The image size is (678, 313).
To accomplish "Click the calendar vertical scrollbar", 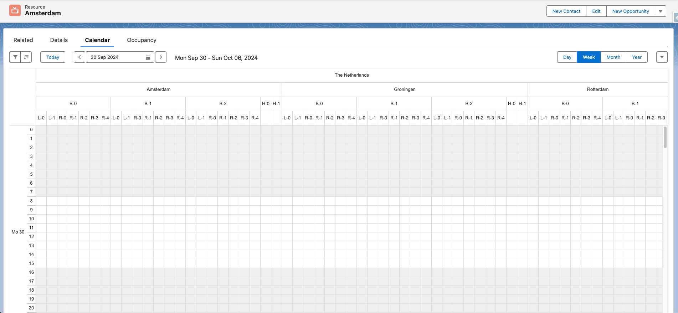I will click(x=665, y=137).
